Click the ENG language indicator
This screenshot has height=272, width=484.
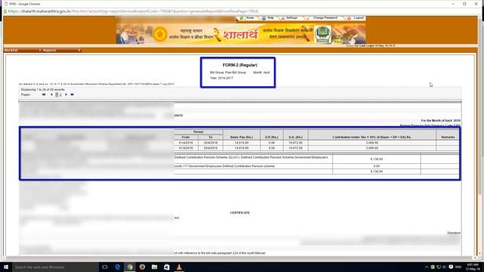tap(459, 267)
